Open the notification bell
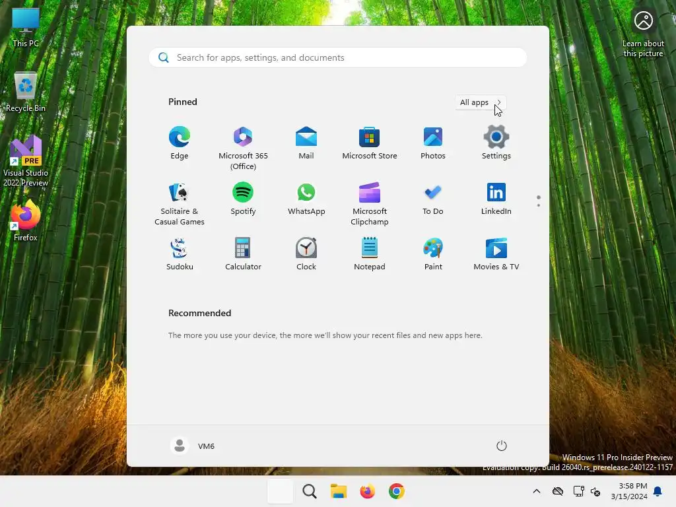Viewport: 676px width, 507px height. pos(658,491)
